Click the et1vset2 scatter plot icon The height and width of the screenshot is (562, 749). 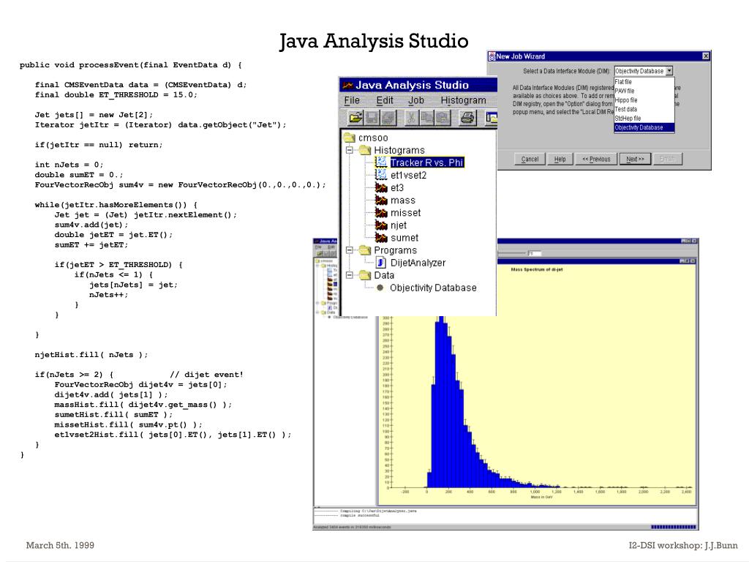tap(382, 175)
